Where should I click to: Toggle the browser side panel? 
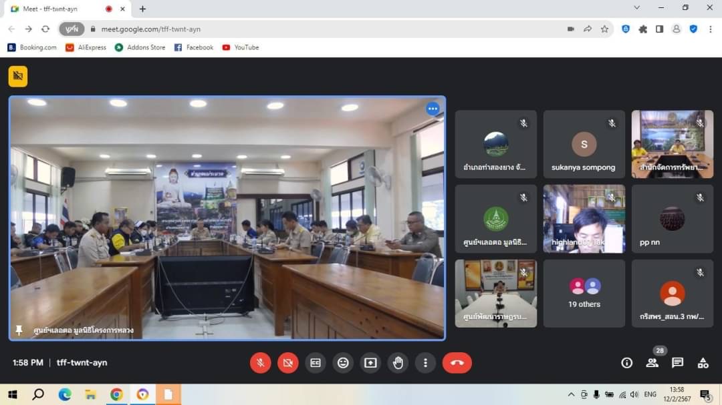[659, 29]
